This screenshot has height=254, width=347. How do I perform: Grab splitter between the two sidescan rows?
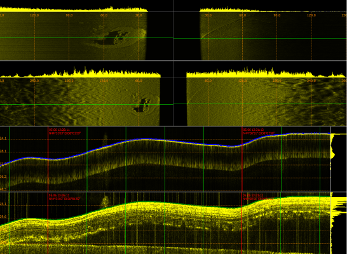tap(173, 60)
